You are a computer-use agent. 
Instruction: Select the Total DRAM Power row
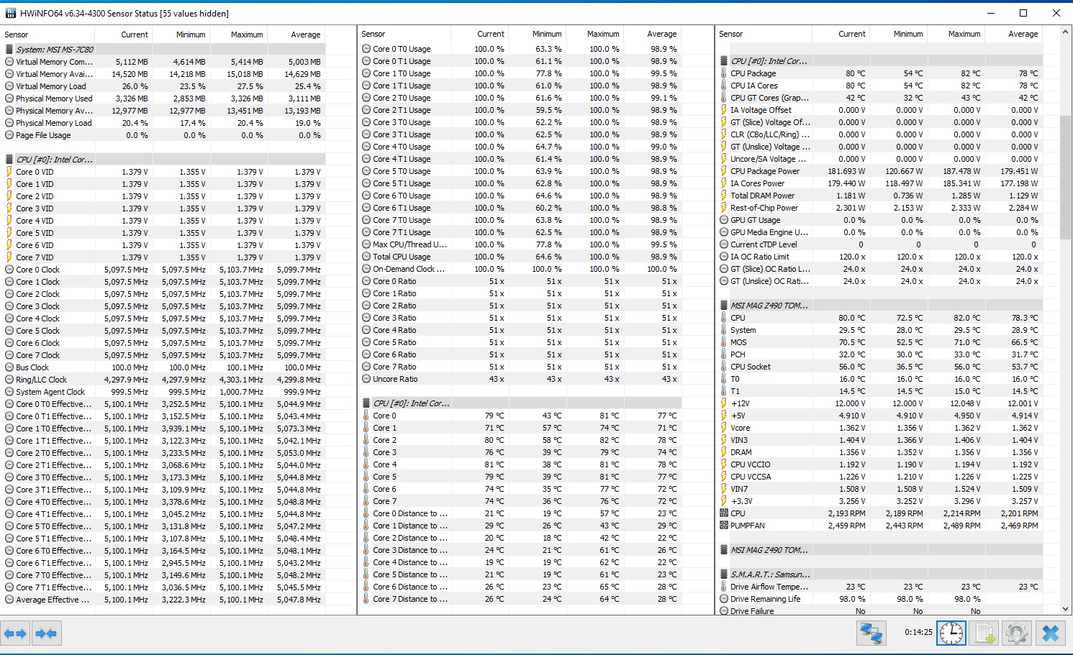pos(881,196)
